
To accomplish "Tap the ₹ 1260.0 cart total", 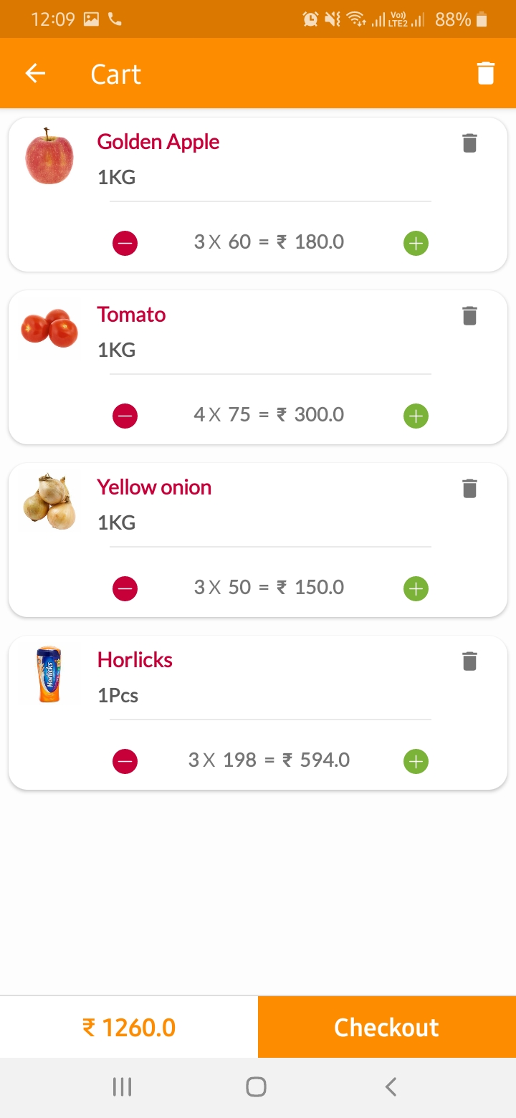I will [x=129, y=1027].
